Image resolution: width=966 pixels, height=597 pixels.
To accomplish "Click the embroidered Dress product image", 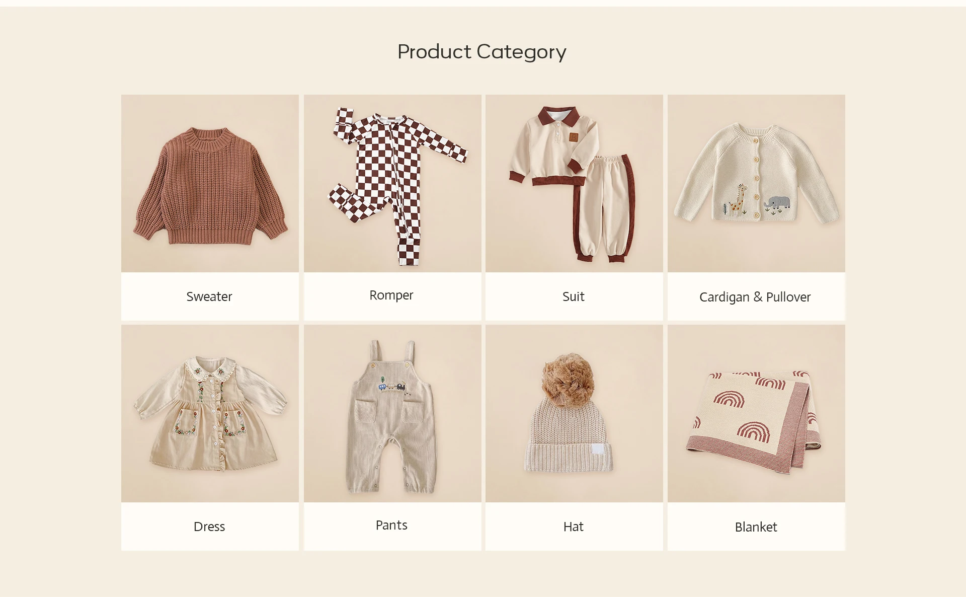I will coord(210,414).
